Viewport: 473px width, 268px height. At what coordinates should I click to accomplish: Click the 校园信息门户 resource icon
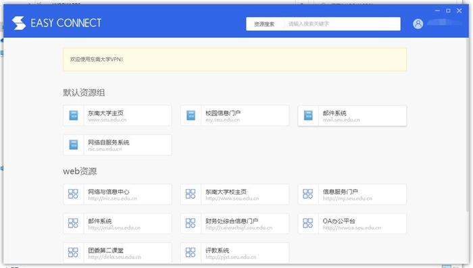coord(191,115)
